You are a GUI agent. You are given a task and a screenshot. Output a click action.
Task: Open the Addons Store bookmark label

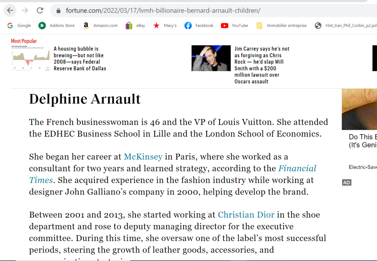pyautogui.click(x=62, y=25)
